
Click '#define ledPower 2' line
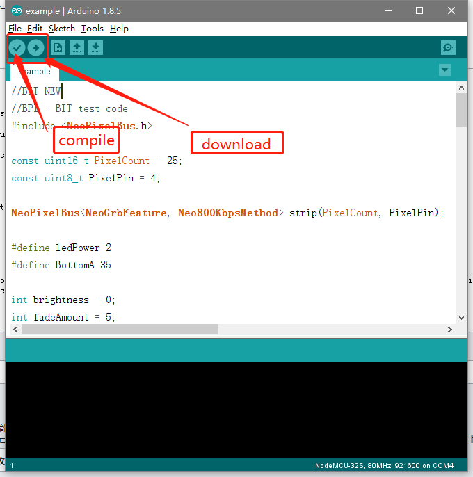pos(61,248)
